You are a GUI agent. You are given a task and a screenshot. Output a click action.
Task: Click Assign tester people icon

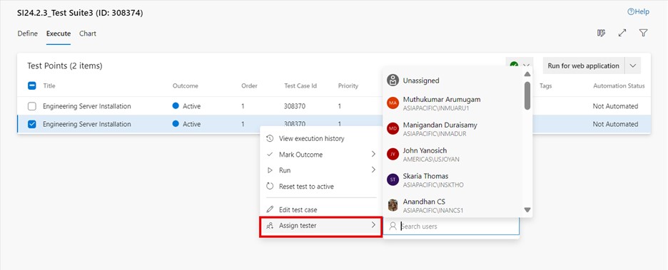coord(270,226)
